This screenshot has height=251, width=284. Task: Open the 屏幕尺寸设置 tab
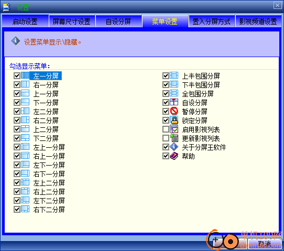click(x=72, y=21)
